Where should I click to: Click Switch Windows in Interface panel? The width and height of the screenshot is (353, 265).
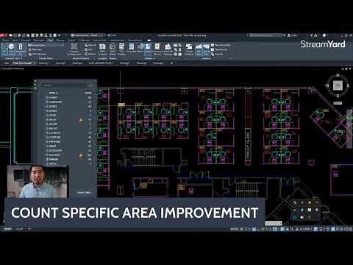tap(189, 49)
